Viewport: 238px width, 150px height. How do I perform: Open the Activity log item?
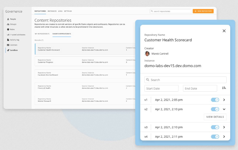13,40
